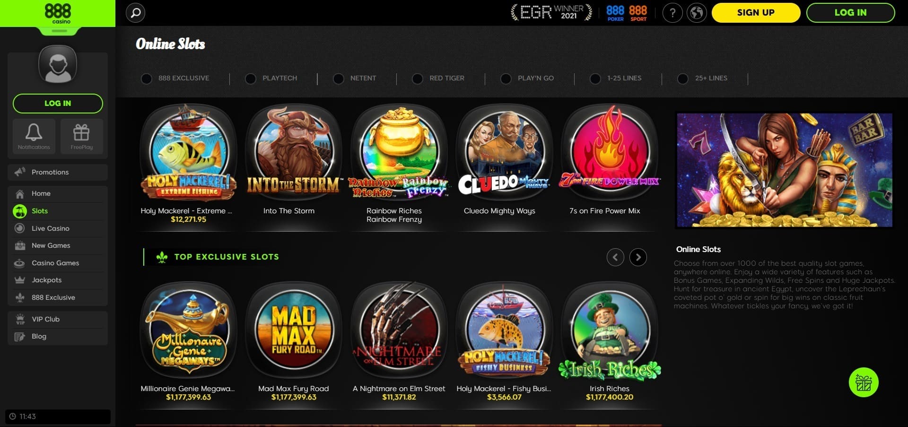Open the FreePlay gift icon
The image size is (908, 427).
click(x=81, y=136)
